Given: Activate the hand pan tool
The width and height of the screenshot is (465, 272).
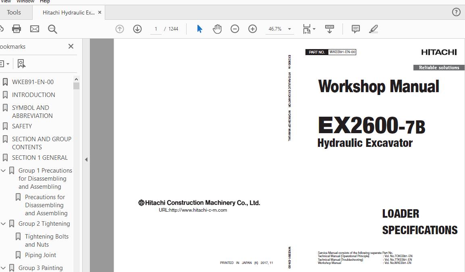Looking at the screenshot, I should pyautogui.click(x=217, y=29).
